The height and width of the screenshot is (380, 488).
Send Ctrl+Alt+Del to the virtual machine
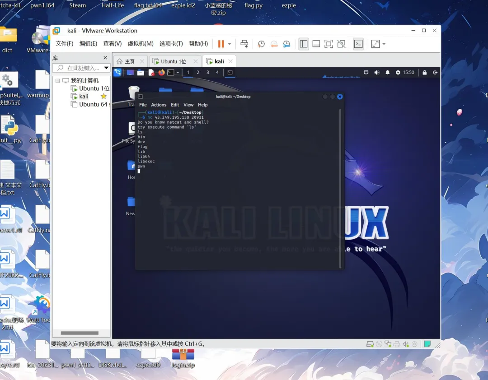tap(244, 44)
